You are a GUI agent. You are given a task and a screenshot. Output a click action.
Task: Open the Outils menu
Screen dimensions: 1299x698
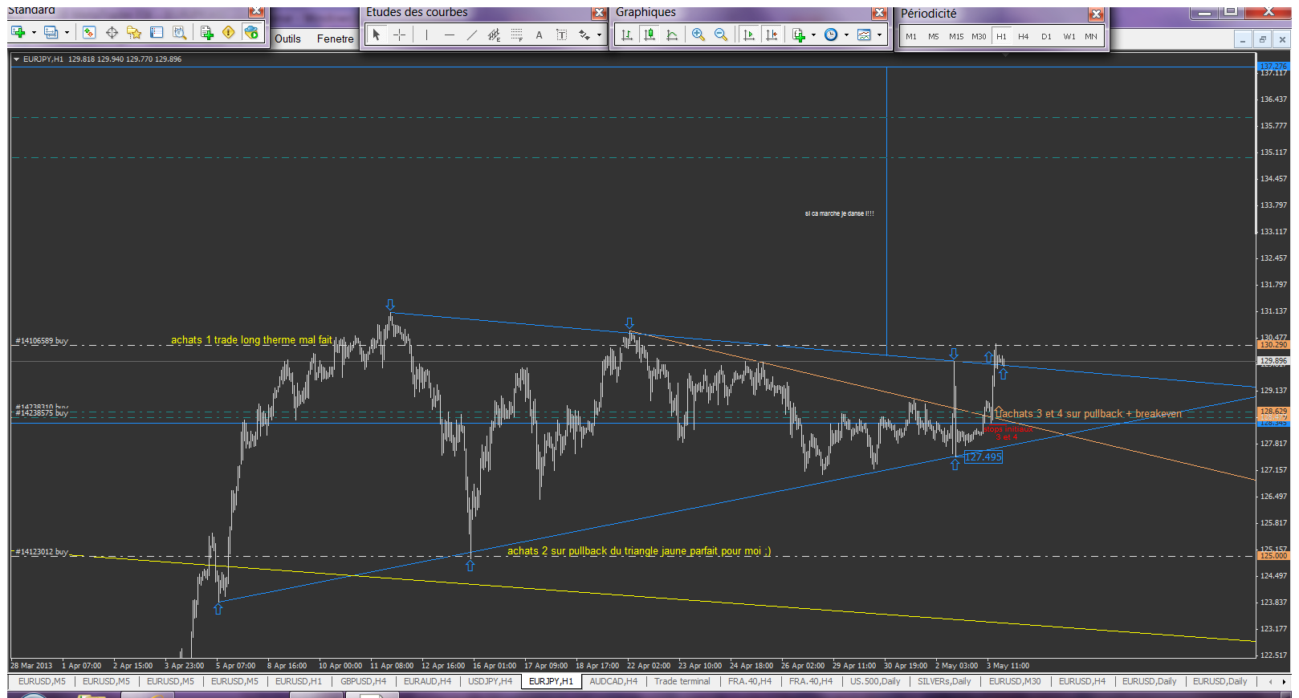click(x=287, y=39)
